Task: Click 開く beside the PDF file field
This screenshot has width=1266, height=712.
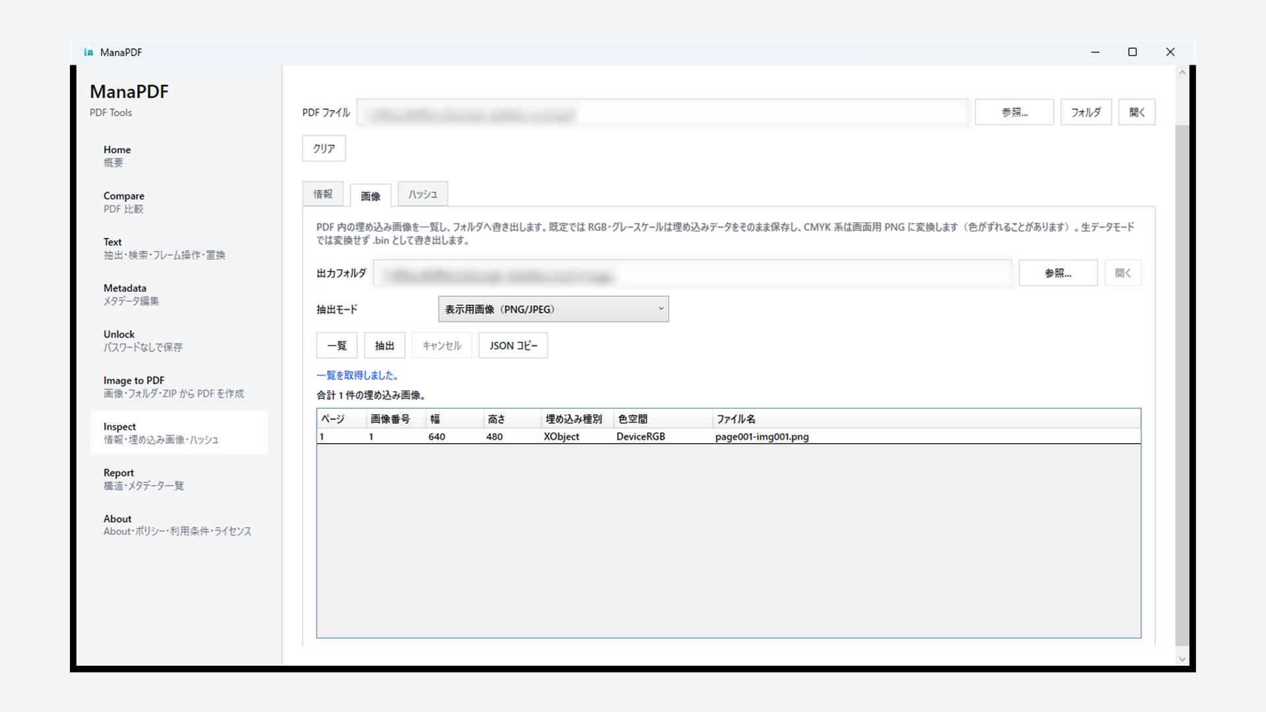Action: pyautogui.click(x=1137, y=112)
